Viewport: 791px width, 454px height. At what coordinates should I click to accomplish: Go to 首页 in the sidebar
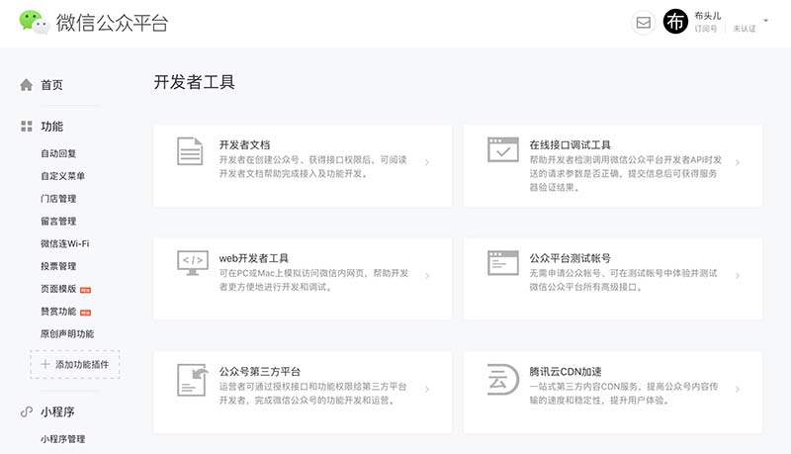click(52, 85)
